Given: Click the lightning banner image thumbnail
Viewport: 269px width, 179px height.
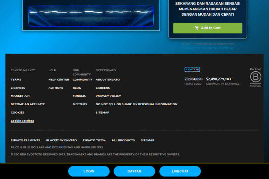Looking at the screenshot, I should click(91, 15).
